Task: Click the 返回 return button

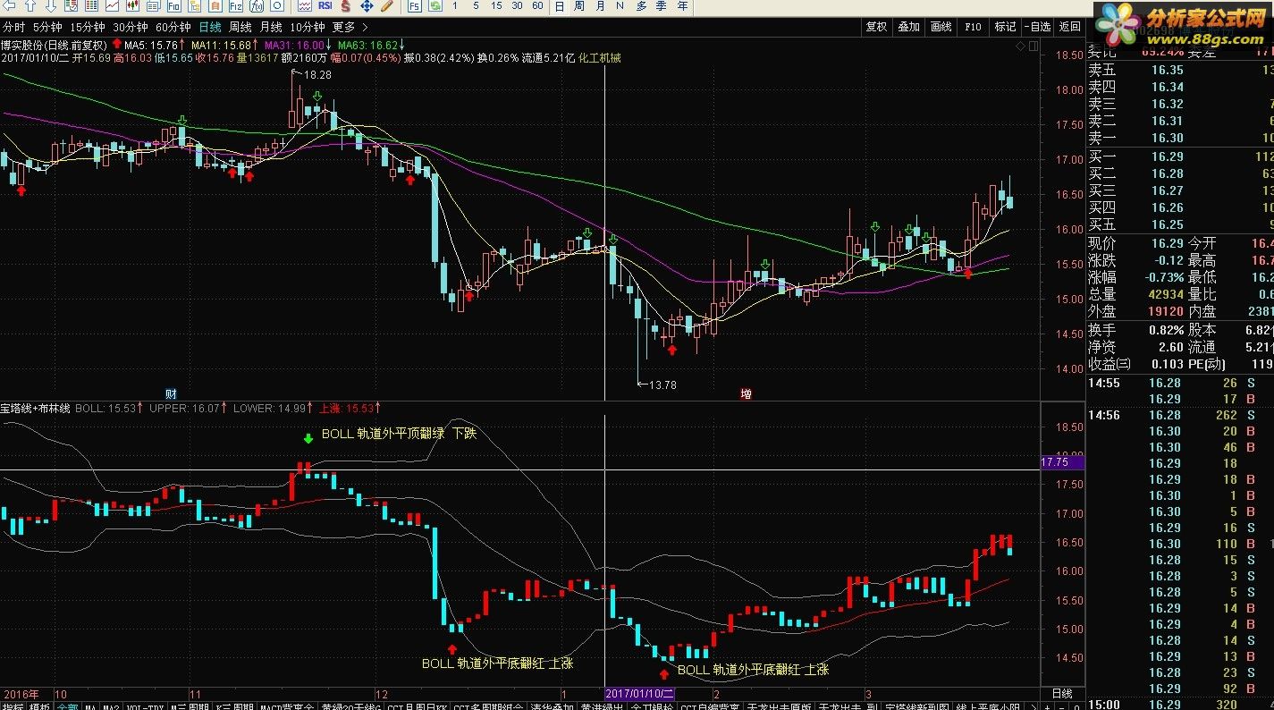Action: pos(1069,27)
